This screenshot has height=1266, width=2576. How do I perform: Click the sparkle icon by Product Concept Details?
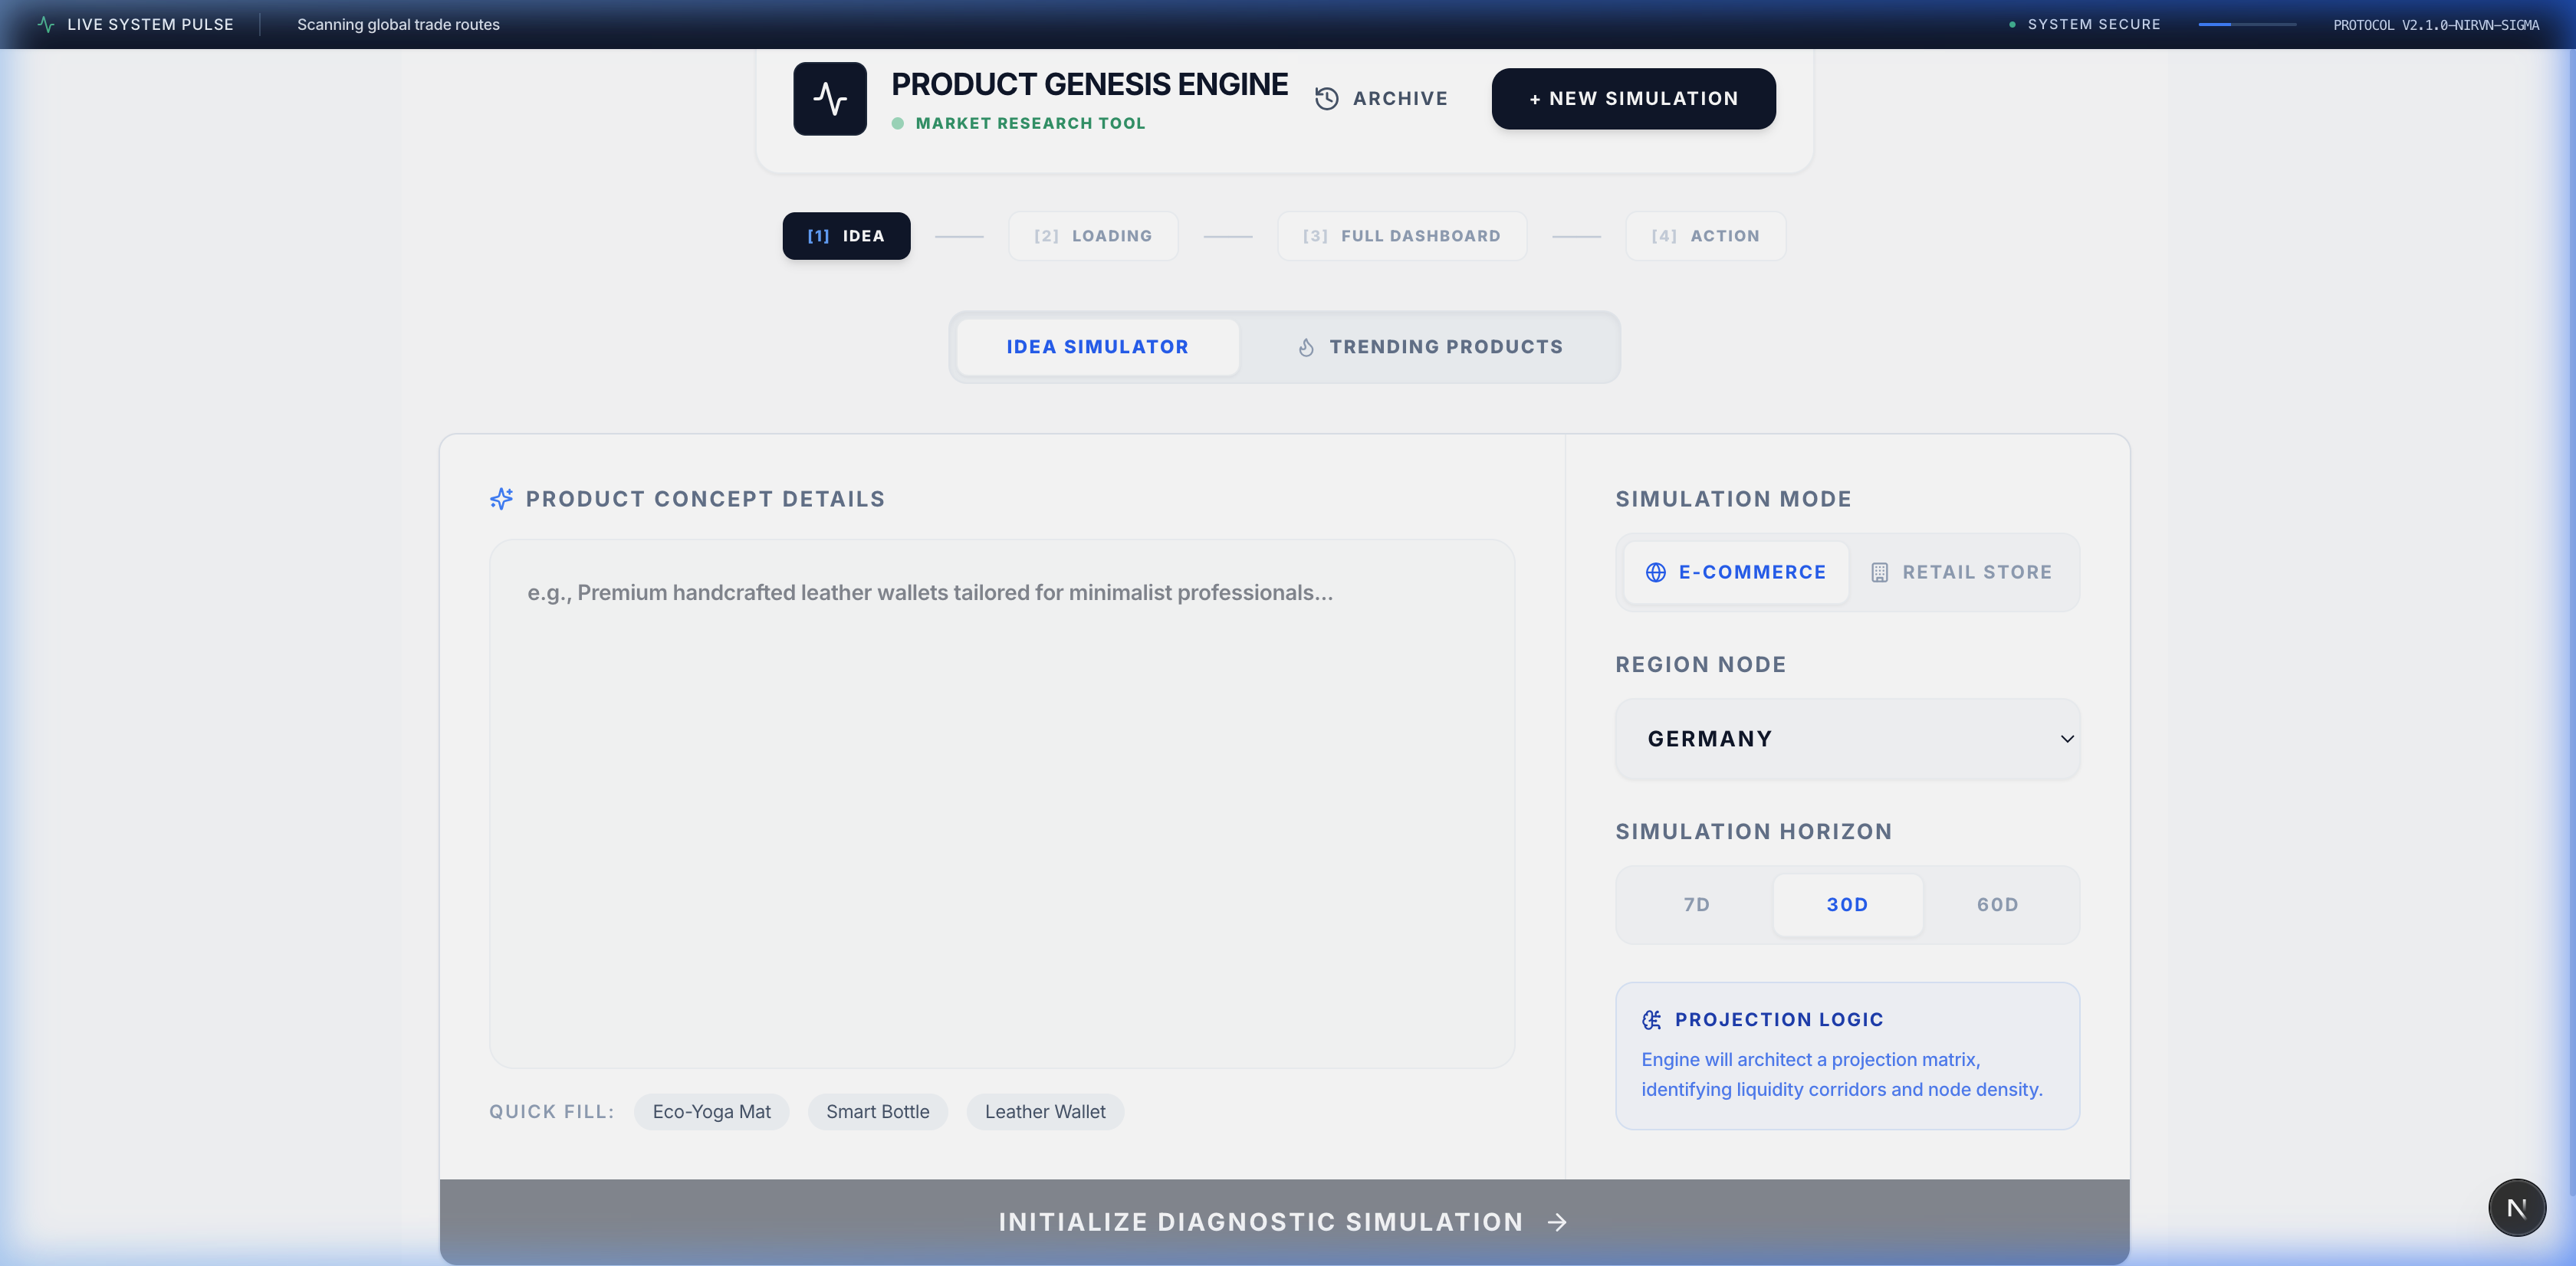click(x=501, y=499)
